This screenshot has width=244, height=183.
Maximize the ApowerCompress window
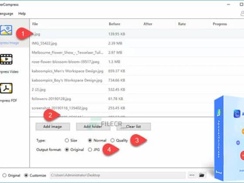click(x=241, y=4)
